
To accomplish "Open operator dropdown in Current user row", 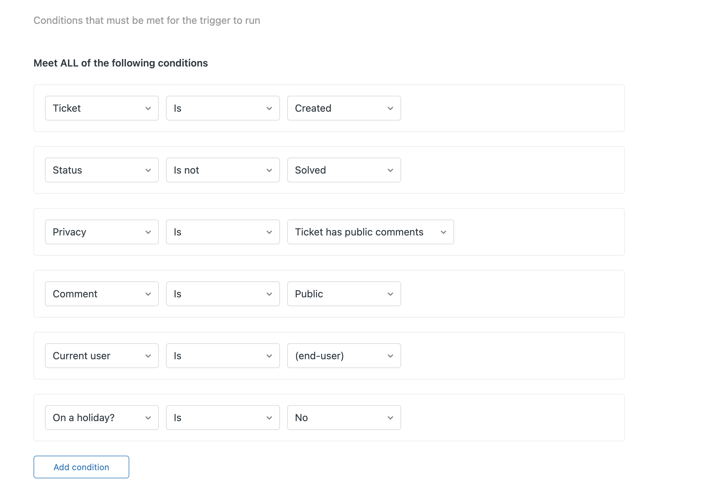I will (x=223, y=356).
